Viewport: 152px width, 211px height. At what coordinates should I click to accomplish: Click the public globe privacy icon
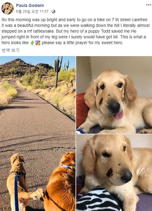tap(53, 11)
